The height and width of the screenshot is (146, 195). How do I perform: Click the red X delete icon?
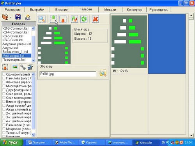(95, 19)
